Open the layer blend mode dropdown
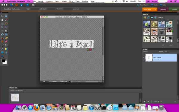Screen dimensions: 179x112 150,52
